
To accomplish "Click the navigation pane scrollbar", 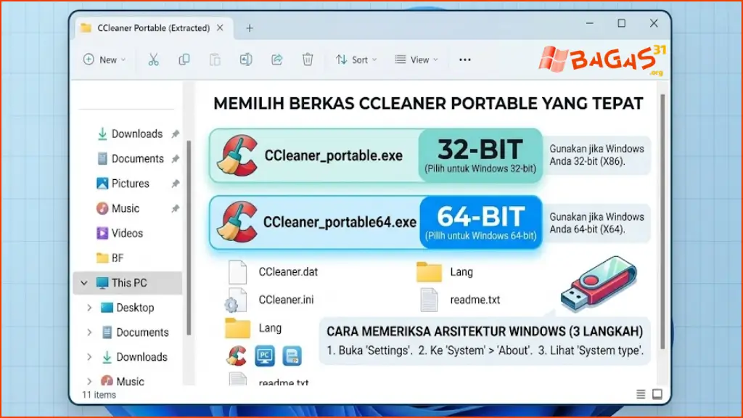I will coord(189,237).
